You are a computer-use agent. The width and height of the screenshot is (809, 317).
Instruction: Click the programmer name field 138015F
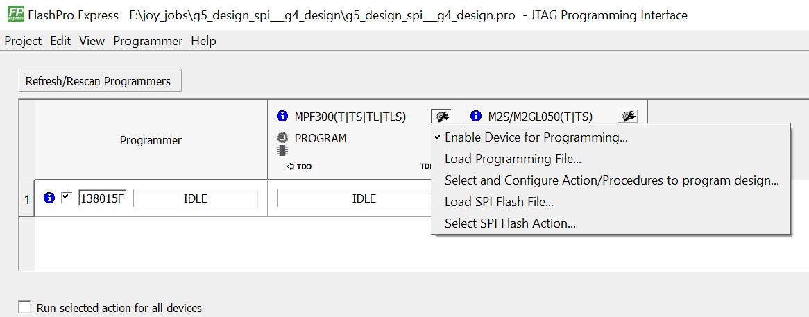(x=103, y=198)
